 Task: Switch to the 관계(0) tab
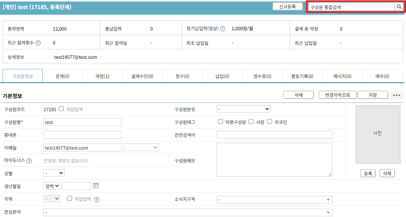62,76
